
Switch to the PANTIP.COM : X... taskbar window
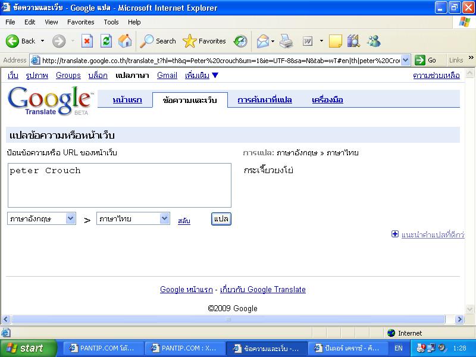point(184,348)
